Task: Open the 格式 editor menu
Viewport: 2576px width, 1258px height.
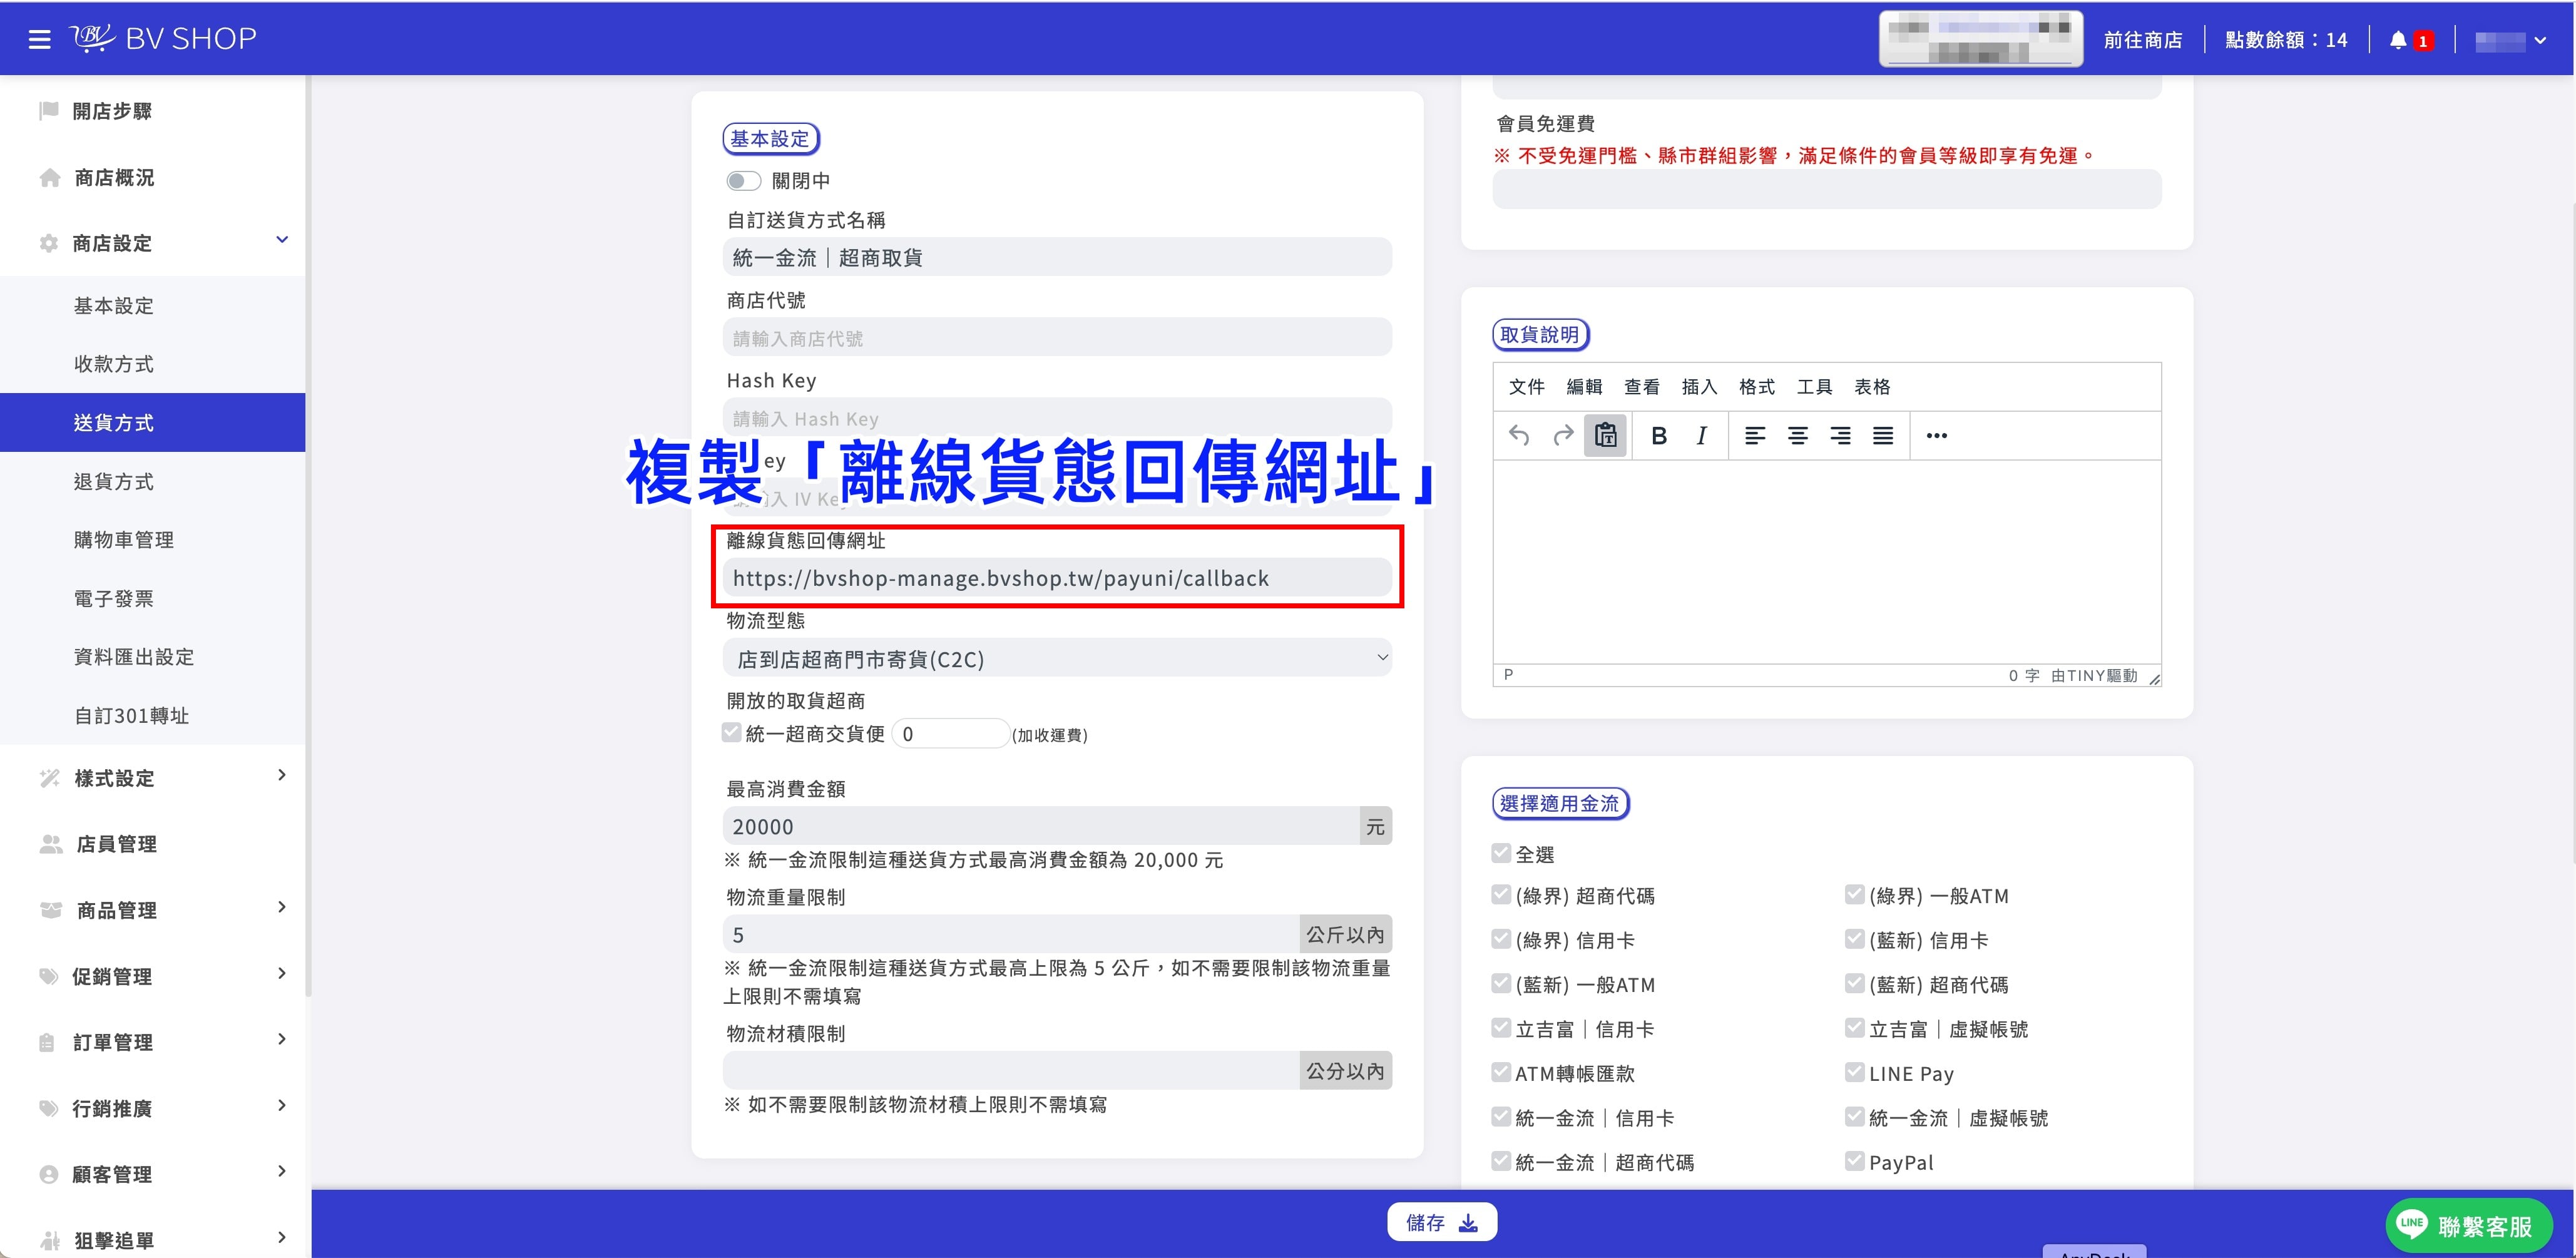Action: (1756, 387)
